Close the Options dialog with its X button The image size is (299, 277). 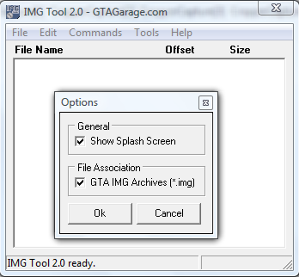pos(205,103)
